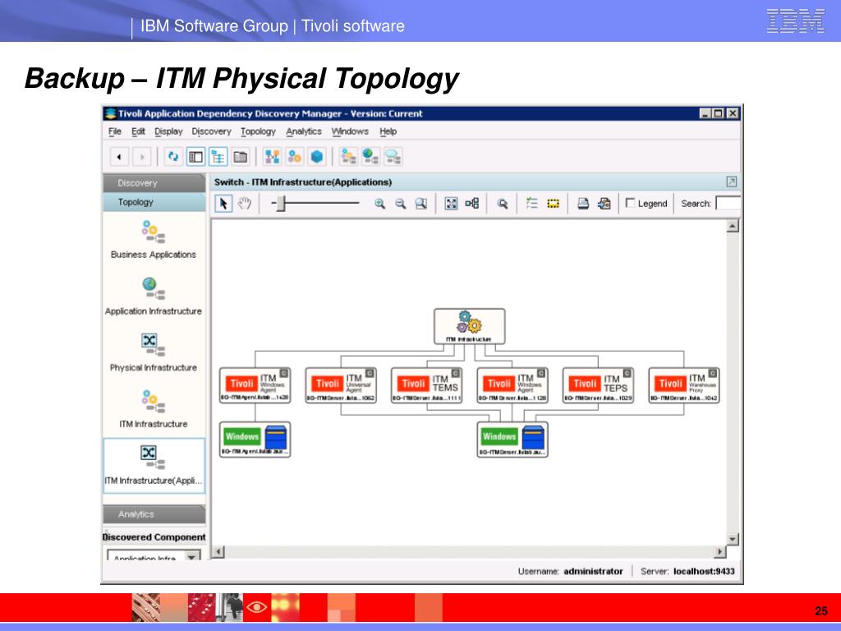Click the zoom slider handle
841x631 pixels.
click(281, 204)
